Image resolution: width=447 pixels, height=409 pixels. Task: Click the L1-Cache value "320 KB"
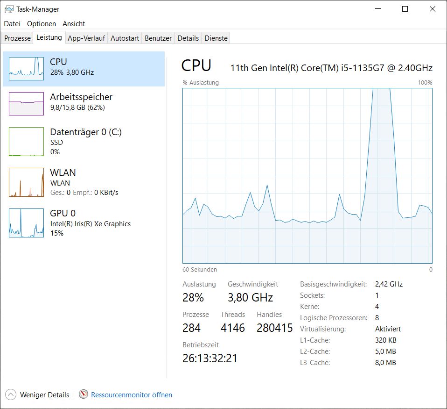click(386, 340)
